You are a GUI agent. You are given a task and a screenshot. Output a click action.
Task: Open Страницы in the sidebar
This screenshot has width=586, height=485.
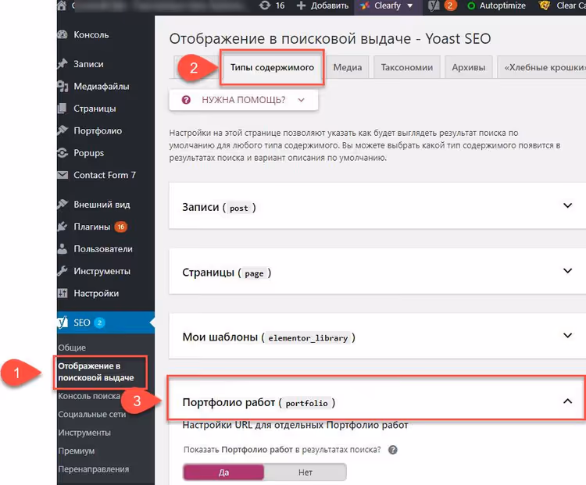click(95, 109)
